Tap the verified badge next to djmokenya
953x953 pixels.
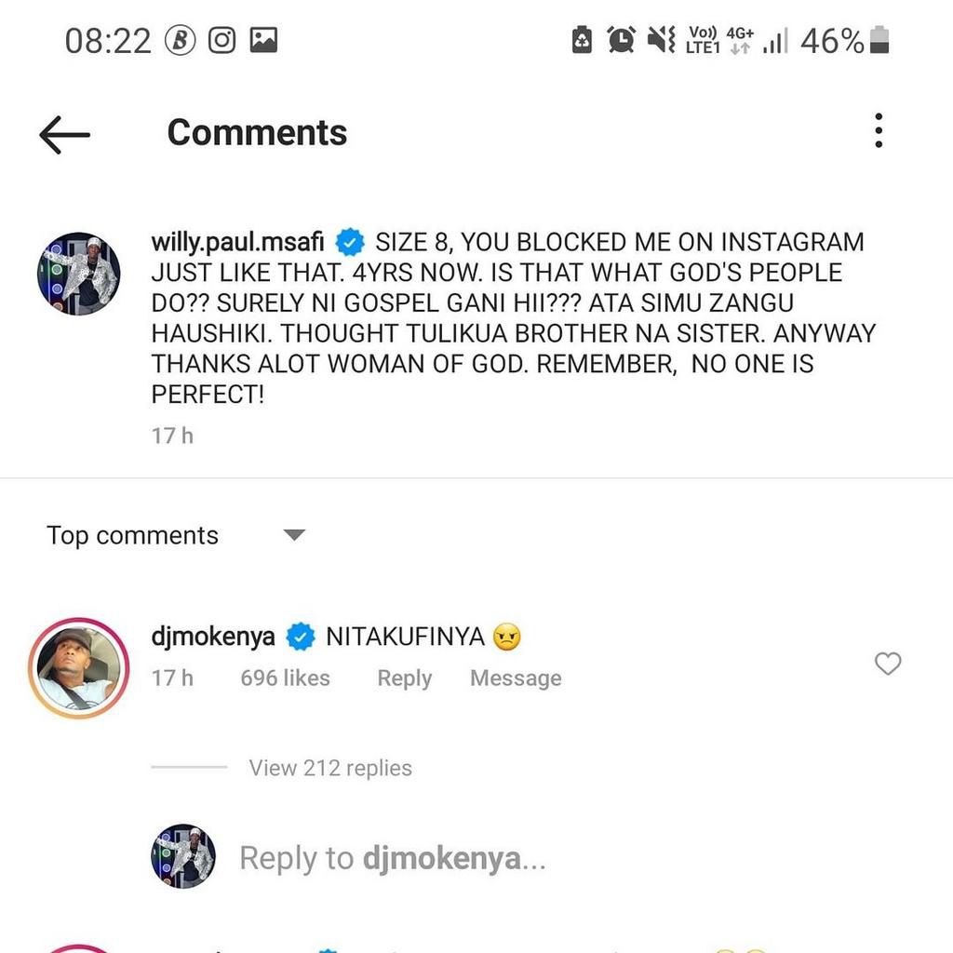tap(300, 637)
